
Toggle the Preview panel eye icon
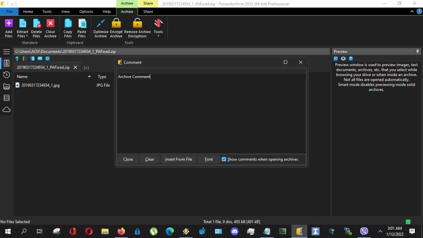(343, 59)
